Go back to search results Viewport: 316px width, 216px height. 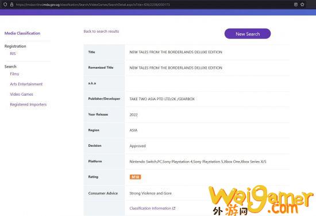(101, 32)
